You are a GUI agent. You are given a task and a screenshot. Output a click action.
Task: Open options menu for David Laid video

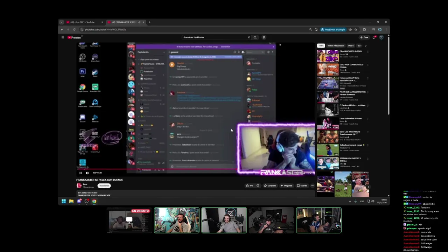[x=368, y=132]
